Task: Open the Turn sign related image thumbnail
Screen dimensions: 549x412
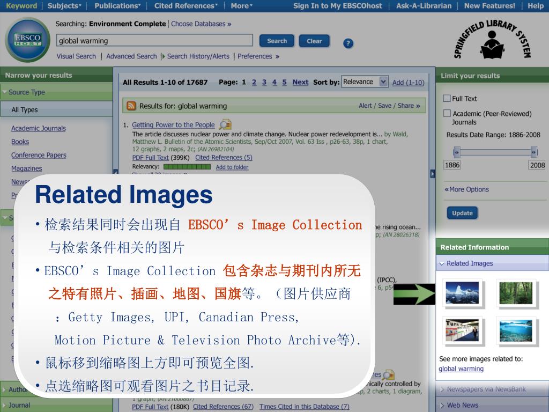Action: click(x=462, y=330)
